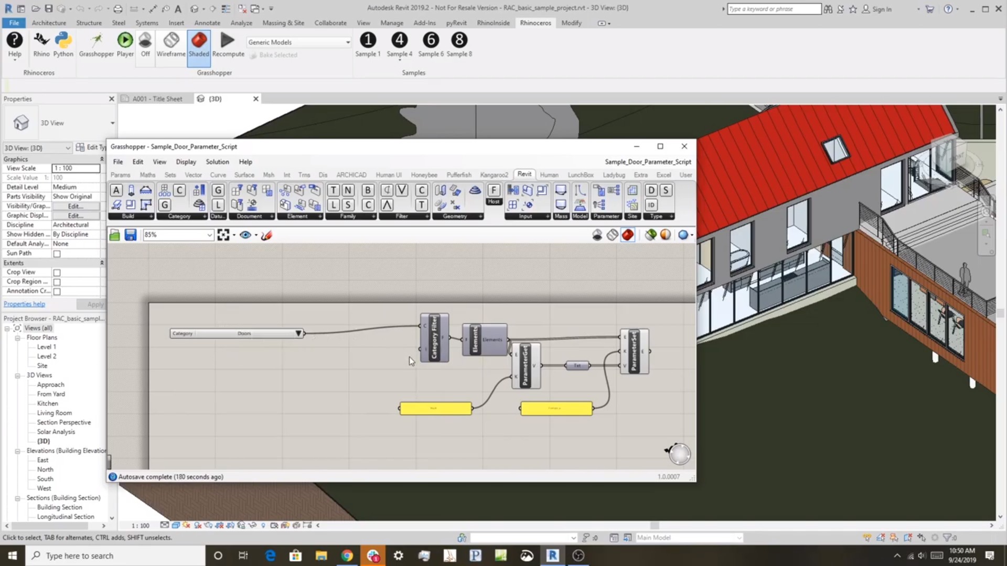Click Edit next to Graphic Display
1007x566 pixels.
(x=75, y=216)
